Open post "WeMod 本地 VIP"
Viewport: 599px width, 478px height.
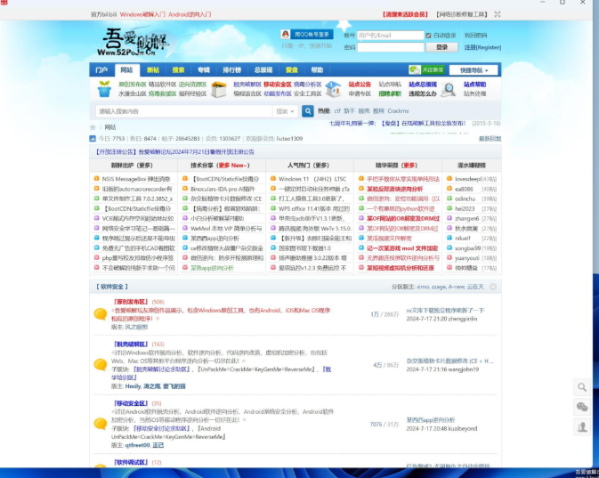pos(226,229)
